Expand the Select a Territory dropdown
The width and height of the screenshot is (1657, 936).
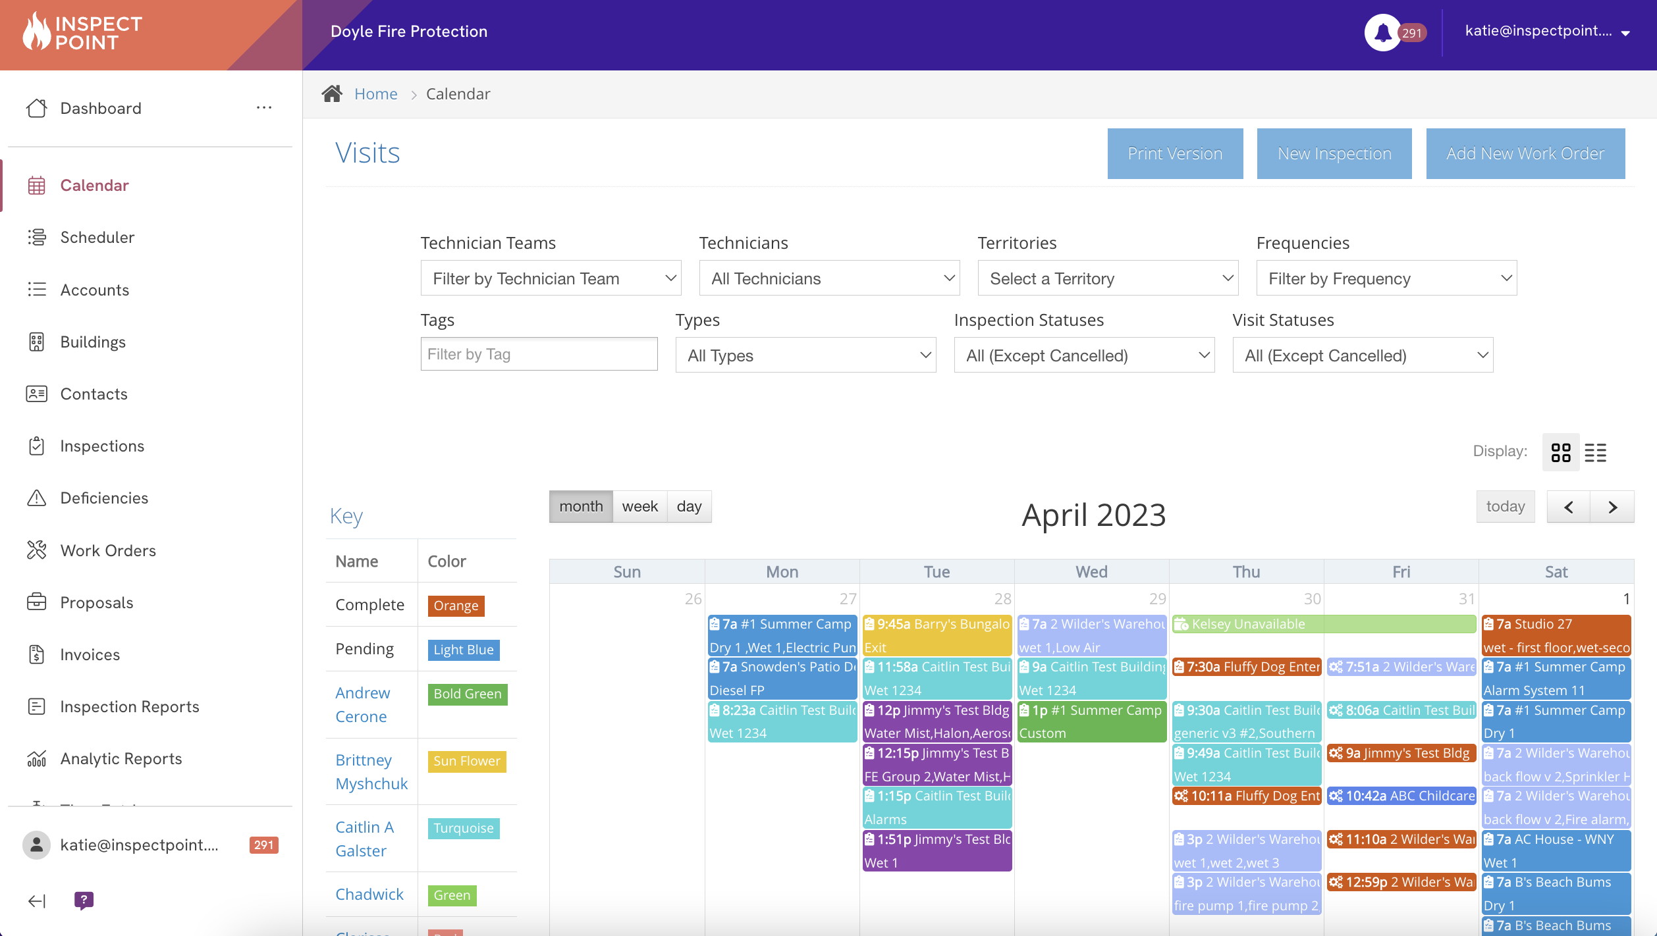(1107, 278)
